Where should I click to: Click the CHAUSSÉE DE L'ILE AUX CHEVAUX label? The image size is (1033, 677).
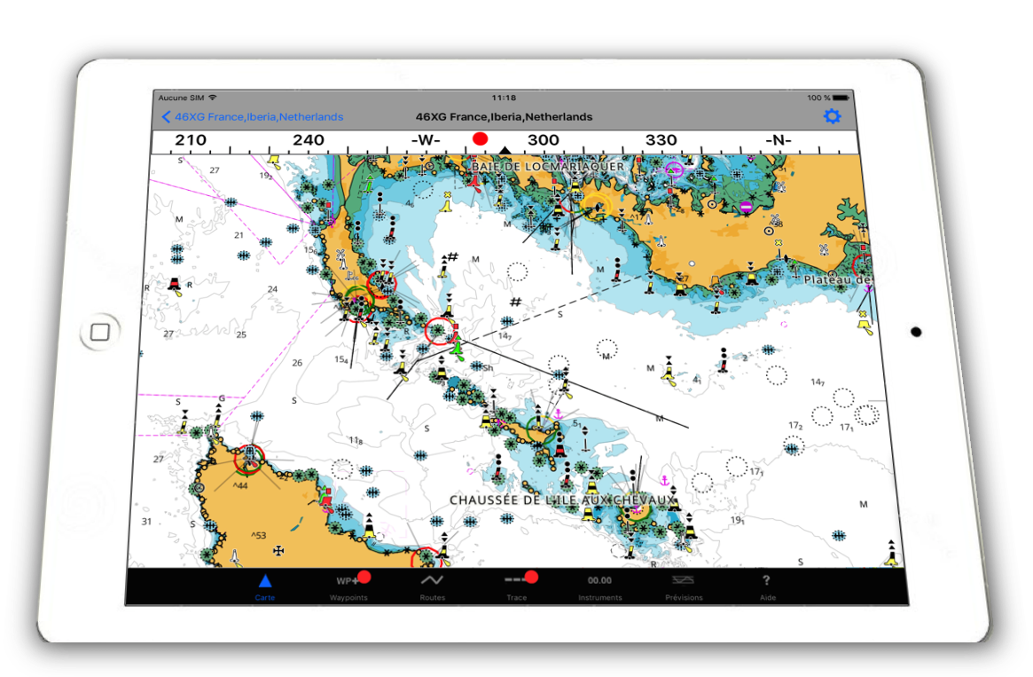click(x=563, y=500)
